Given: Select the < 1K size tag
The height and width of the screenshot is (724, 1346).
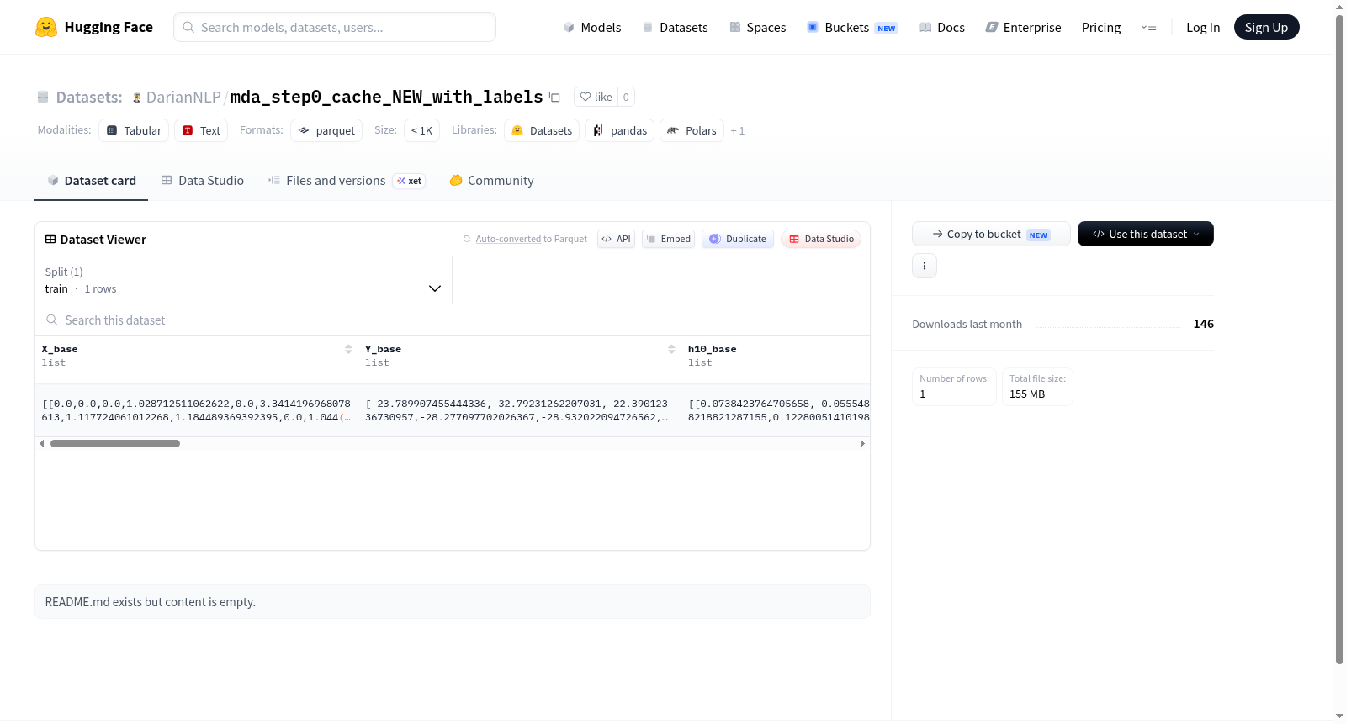Looking at the screenshot, I should [x=421, y=130].
